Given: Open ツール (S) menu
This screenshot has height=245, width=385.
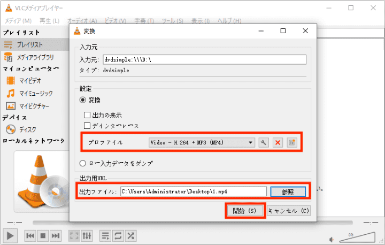Looking at the screenshot, I should (172, 21).
